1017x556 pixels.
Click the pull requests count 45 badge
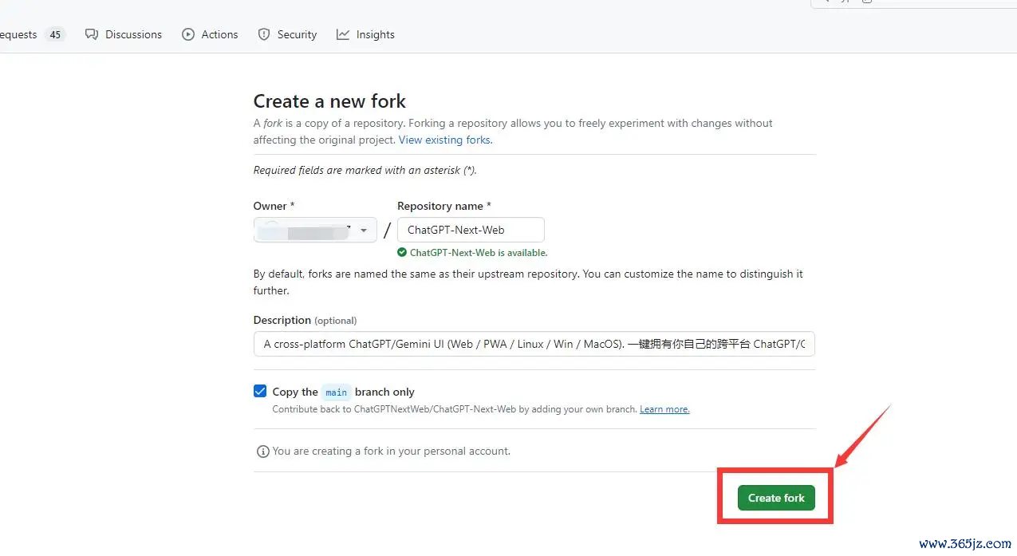(x=54, y=34)
